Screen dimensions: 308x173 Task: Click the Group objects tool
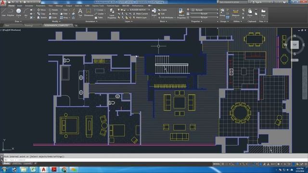[x=222, y=12]
